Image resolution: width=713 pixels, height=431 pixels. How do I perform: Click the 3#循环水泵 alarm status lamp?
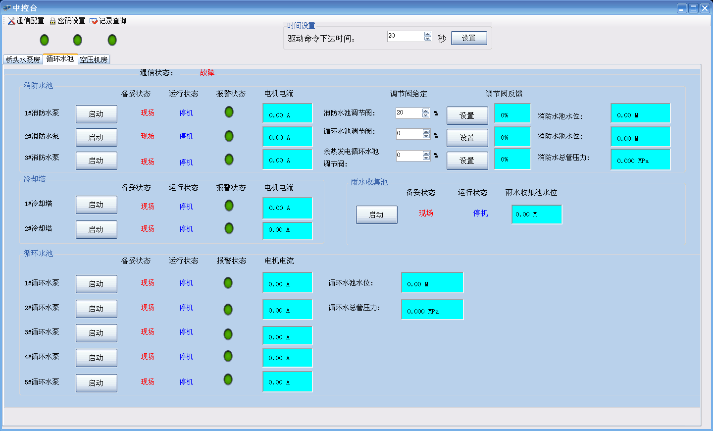coord(228,334)
